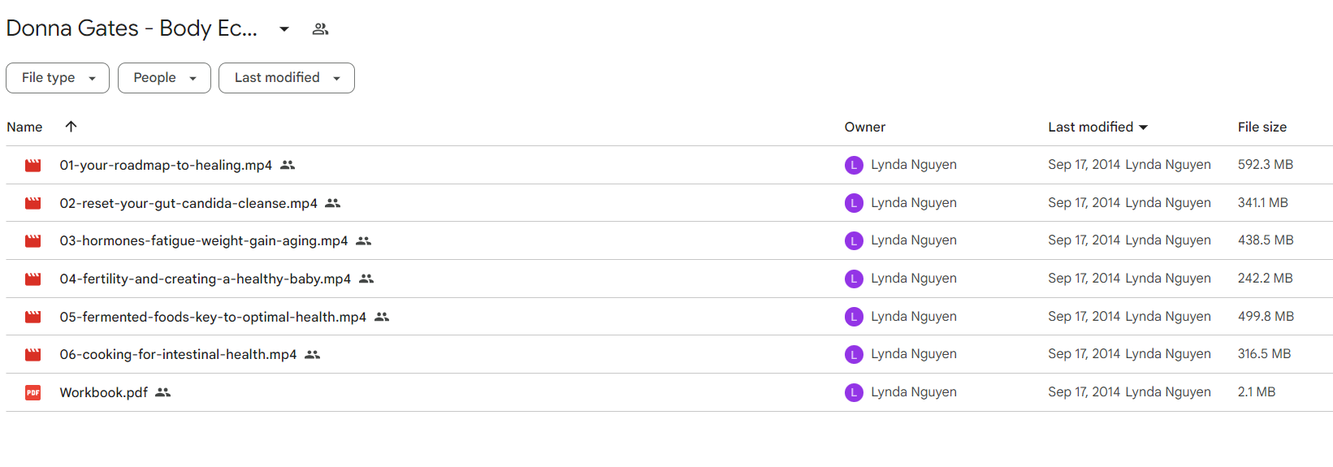
Task: Open folder title dropdown arrow
Action: pos(284,29)
